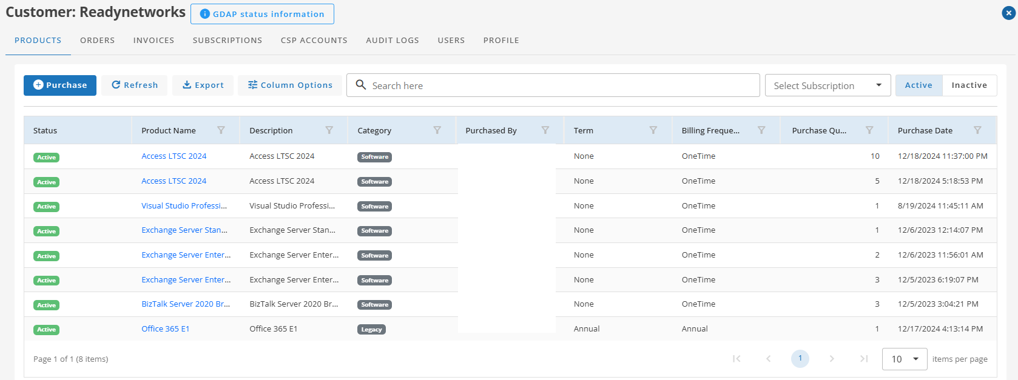The height and width of the screenshot is (380, 1018).
Task: Open the CSP Accounts tab
Action: 314,40
